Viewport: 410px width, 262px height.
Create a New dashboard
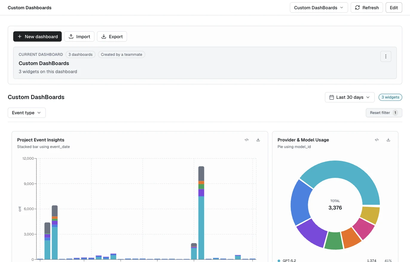pos(37,36)
